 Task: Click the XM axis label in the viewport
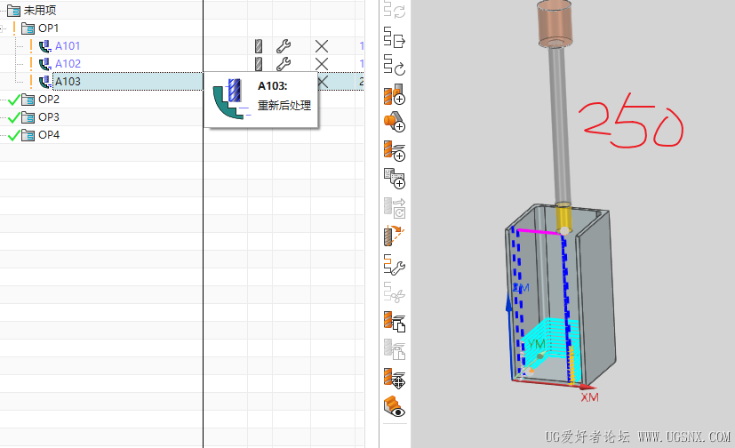coord(589,398)
